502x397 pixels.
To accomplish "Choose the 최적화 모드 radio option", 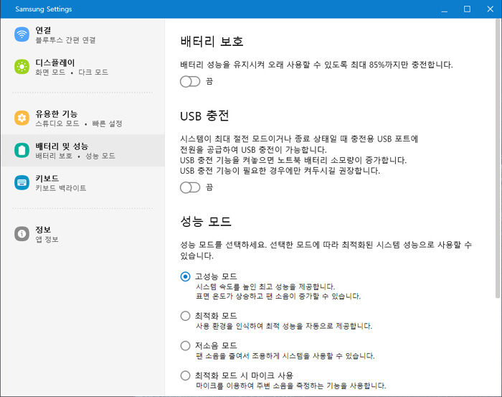I will 185,316.
